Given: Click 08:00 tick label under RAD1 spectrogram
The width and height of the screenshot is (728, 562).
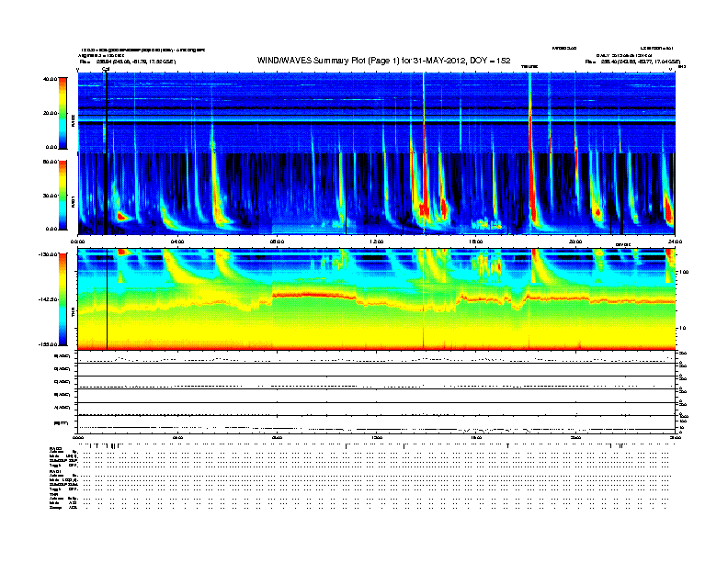Looking at the screenshot, I should point(278,242).
